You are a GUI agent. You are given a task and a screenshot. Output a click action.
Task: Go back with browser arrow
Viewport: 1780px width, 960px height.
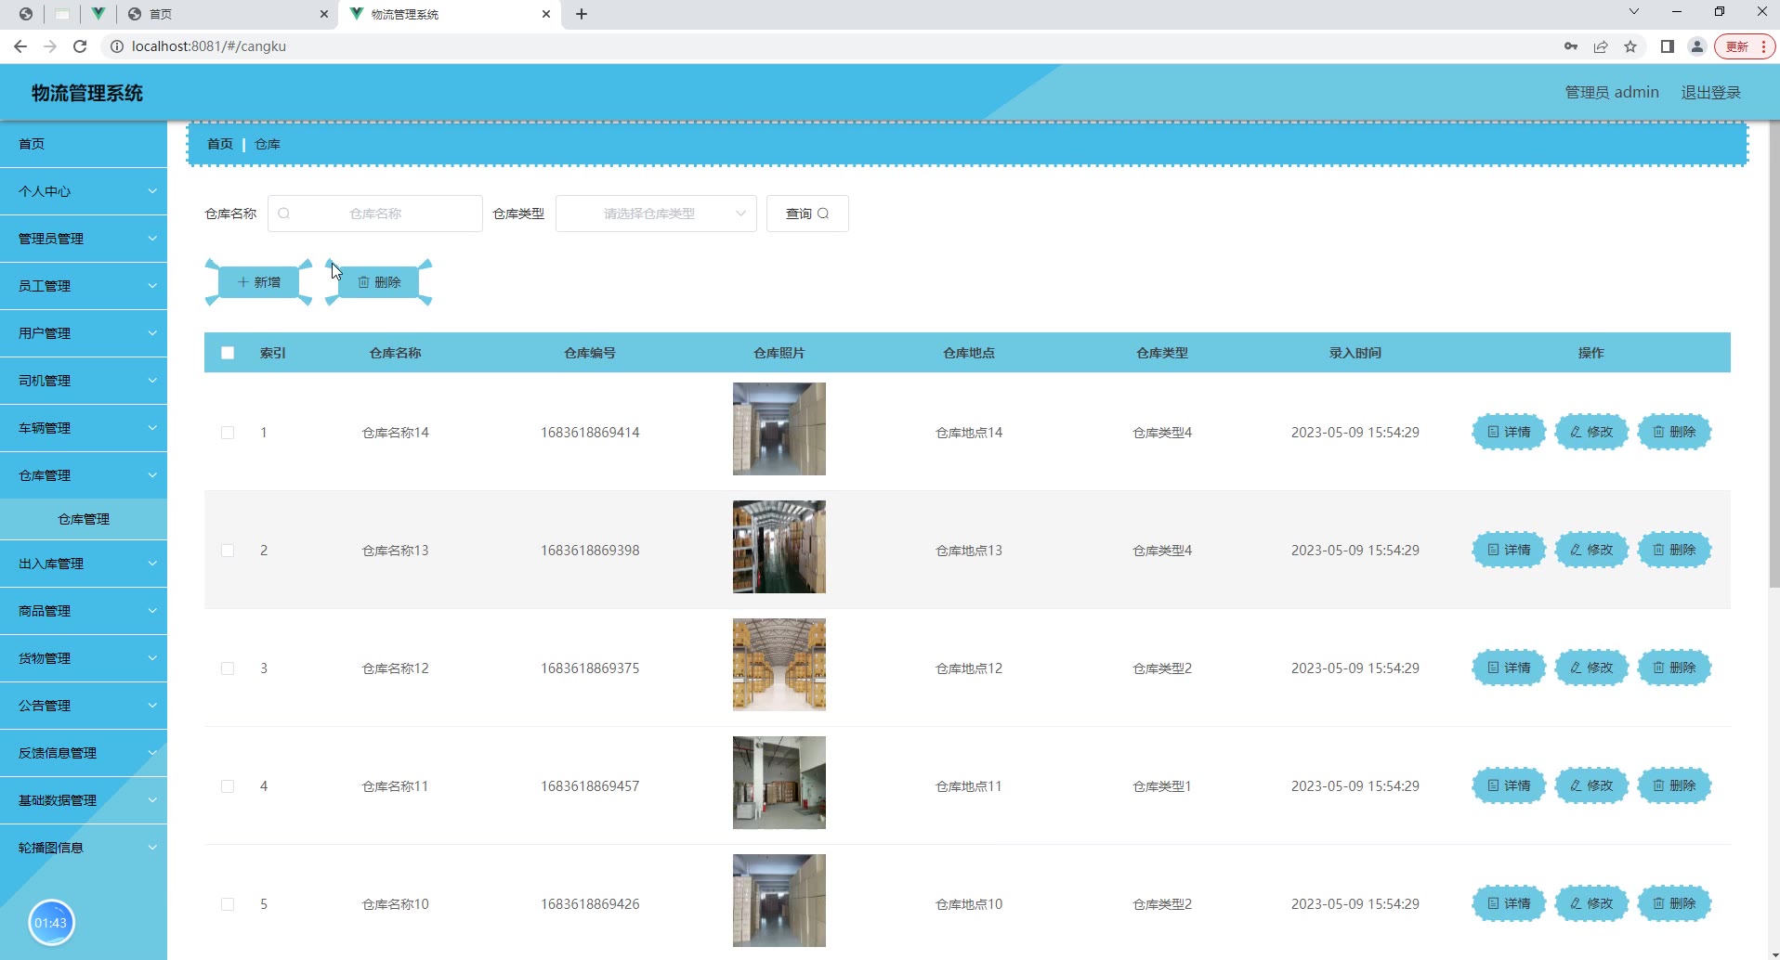tap(20, 46)
